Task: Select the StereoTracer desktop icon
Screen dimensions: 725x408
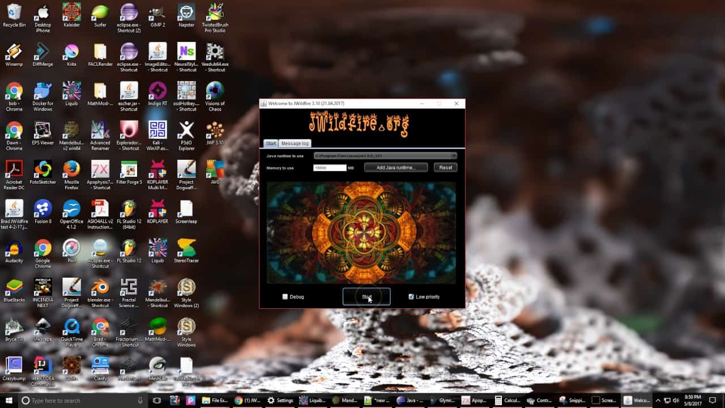Action: point(186,251)
